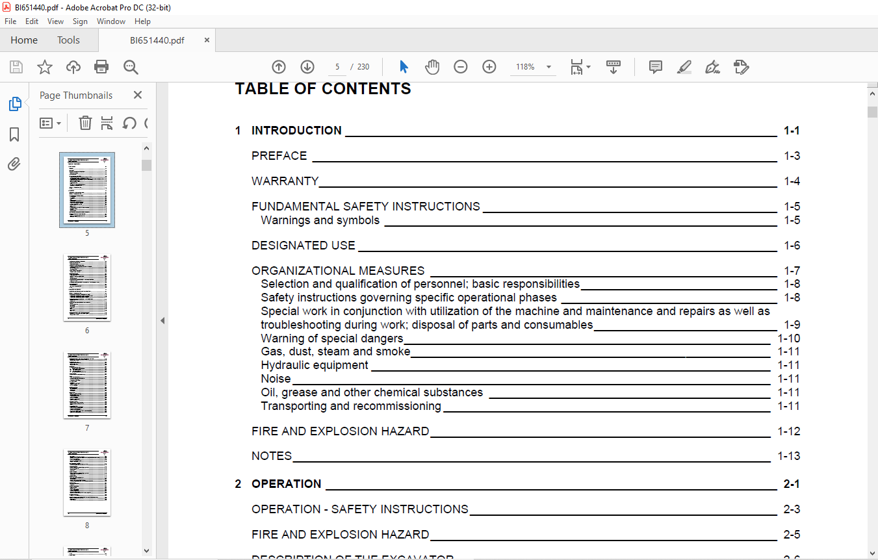Screen dimensions: 878x560
Task: Click the Edit PDF stamp icon
Action: click(741, 67)
